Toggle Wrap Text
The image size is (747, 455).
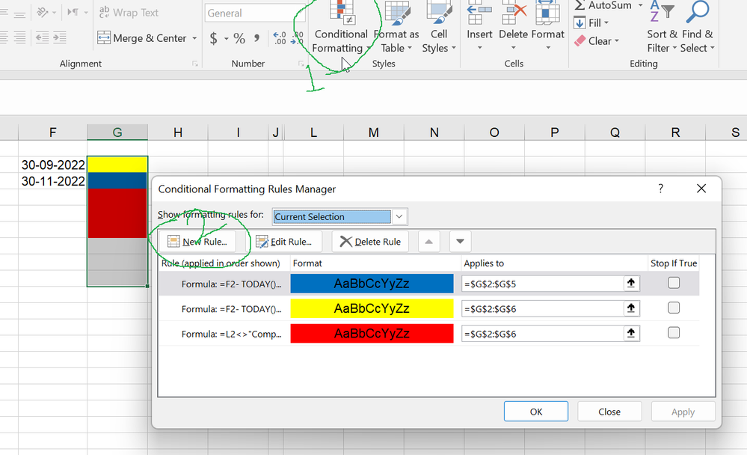click(129, 13)
